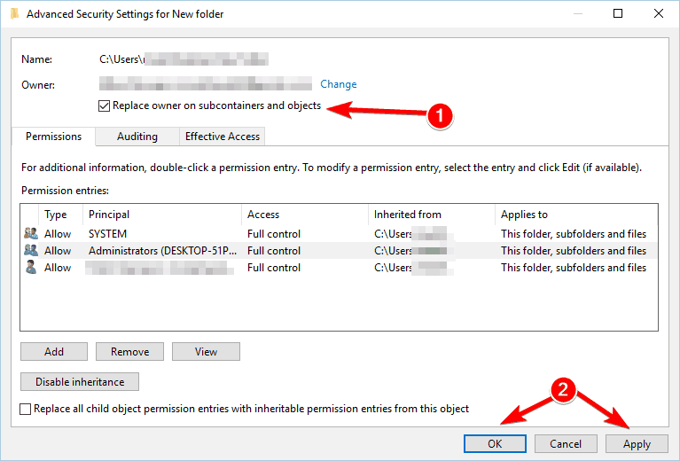
Task: Click the Cancel button
Action: [x=565, y=444]
